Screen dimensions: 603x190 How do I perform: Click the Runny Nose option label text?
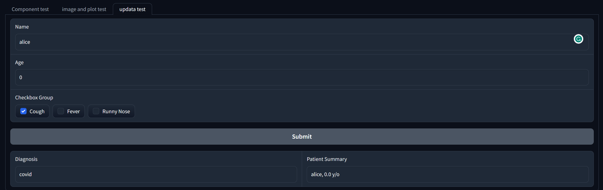(x=116, y=111)
